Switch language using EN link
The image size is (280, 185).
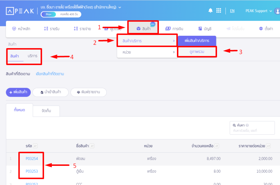click(x=232, y=11)
